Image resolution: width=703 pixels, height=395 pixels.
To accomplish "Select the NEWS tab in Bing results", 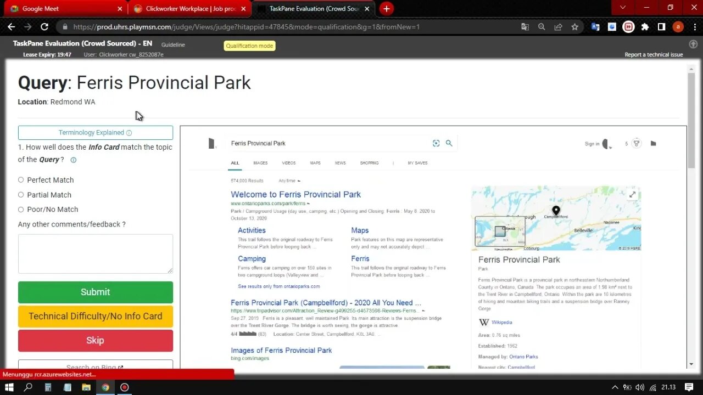I will point(341,163).
